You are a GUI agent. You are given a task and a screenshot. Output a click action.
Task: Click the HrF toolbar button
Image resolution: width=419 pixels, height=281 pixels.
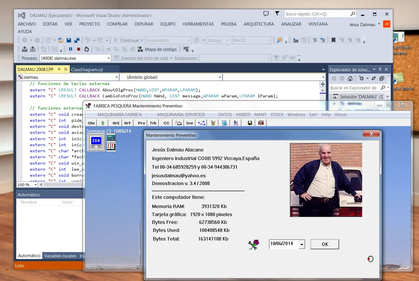click(127, 123)
